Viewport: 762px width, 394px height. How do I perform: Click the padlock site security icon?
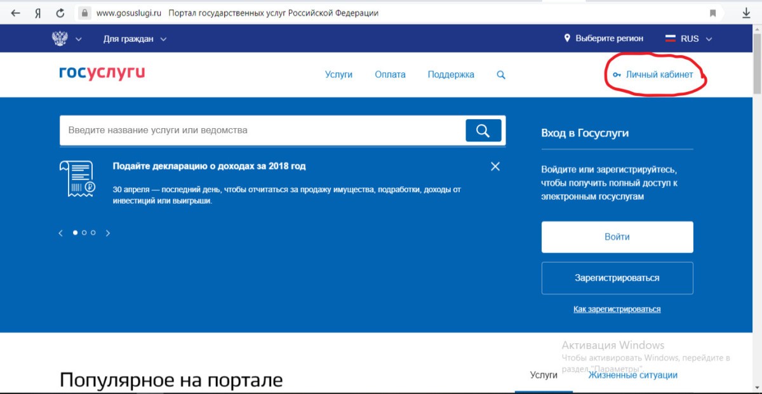[84, 13]
